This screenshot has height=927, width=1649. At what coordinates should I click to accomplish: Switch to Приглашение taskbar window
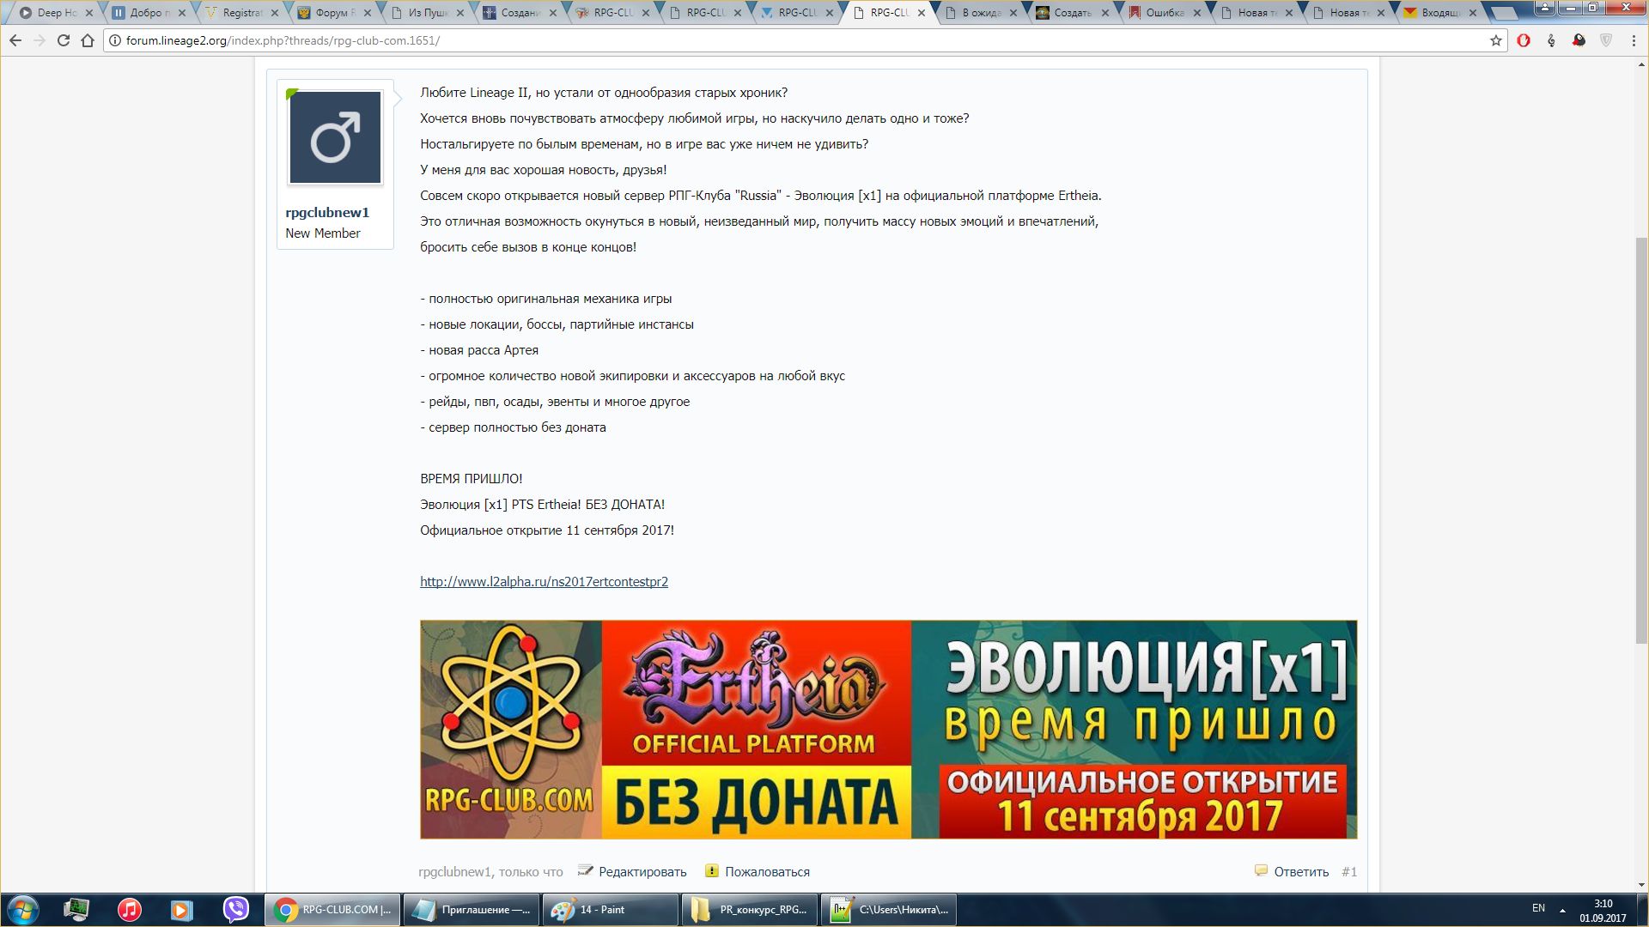pyautogui.click(x=472, y=910)
